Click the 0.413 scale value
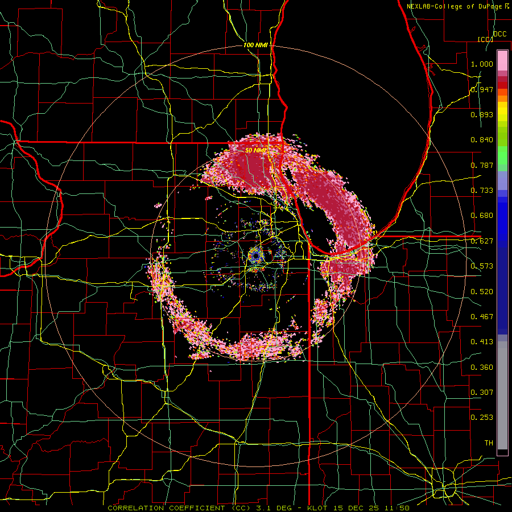512x512 pixels. point(482,342)
